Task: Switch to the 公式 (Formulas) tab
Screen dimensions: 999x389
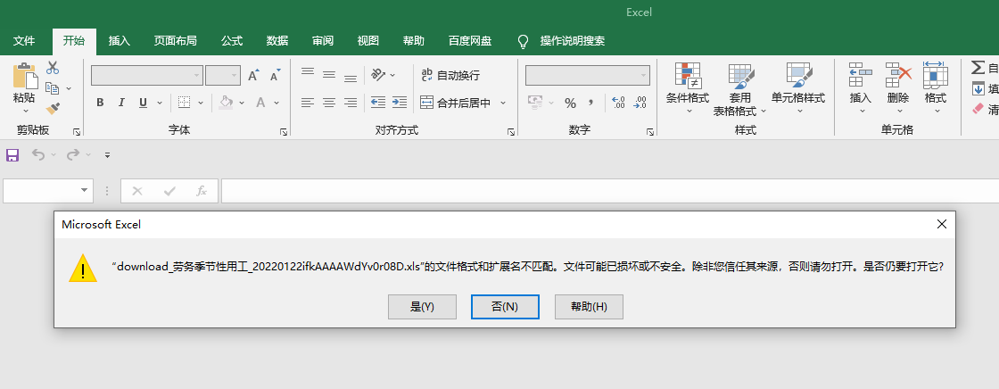Action: coord(232,41)
